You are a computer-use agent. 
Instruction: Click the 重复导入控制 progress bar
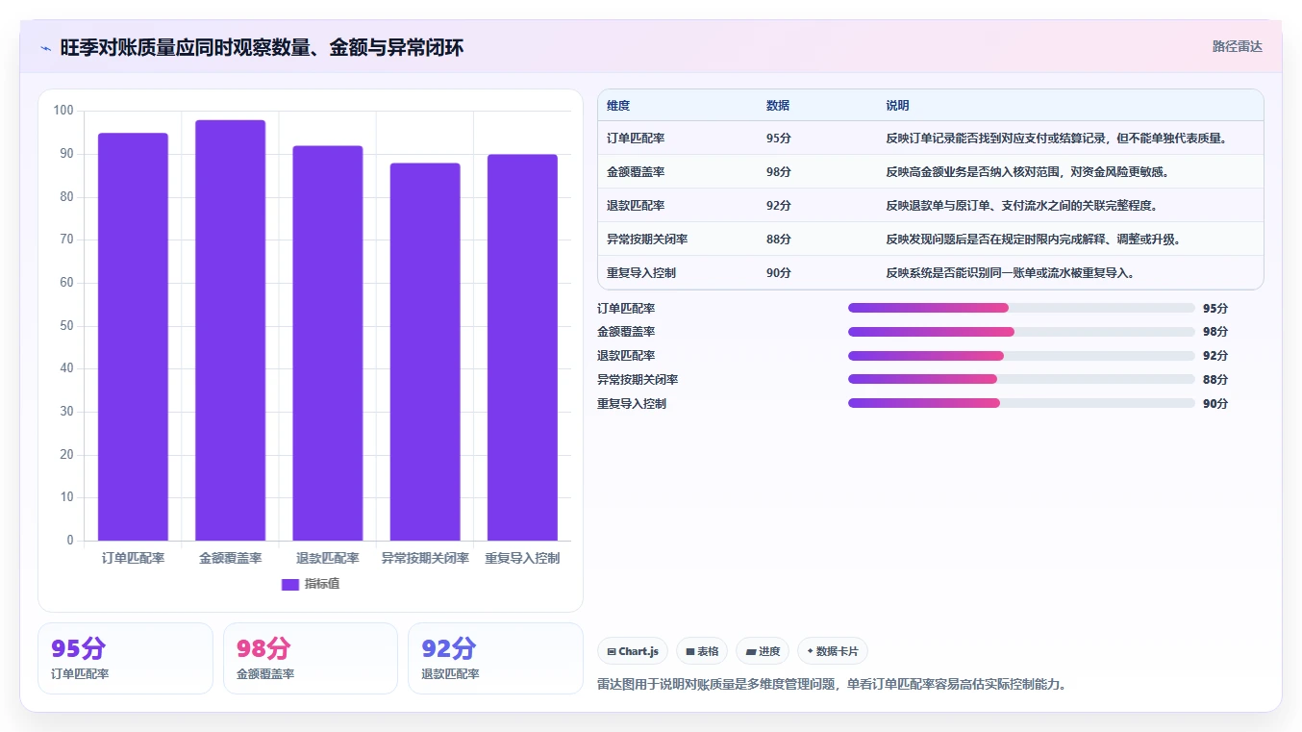tap(1021, 403)
